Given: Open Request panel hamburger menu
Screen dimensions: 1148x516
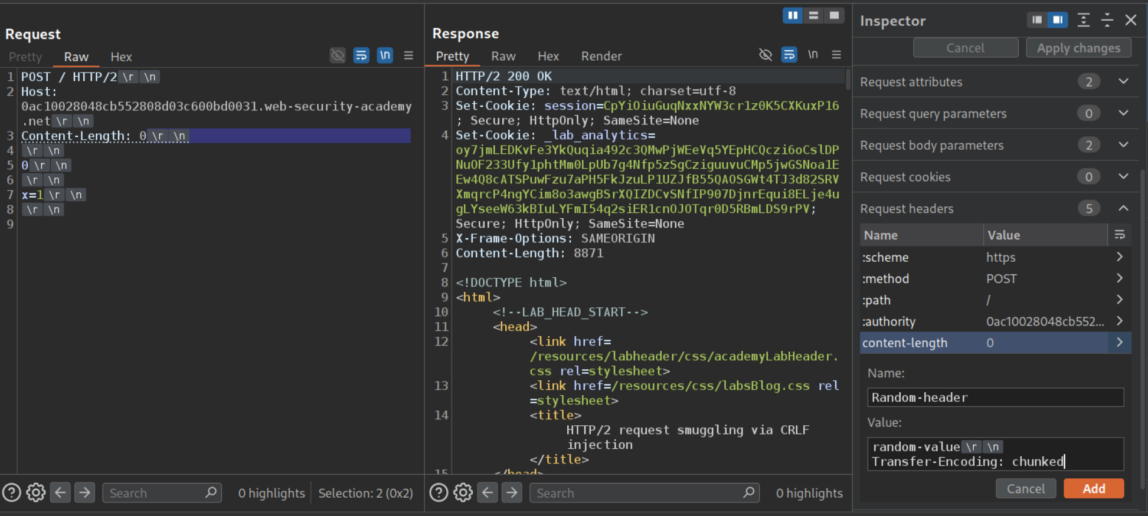Looking at the screenshot, I should point(408,55).
